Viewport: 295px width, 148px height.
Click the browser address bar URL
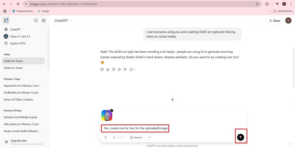[64, 4]
